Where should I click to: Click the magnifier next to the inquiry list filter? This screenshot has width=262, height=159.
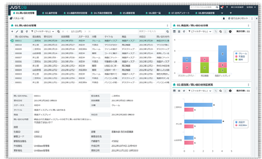coord(58,32)
